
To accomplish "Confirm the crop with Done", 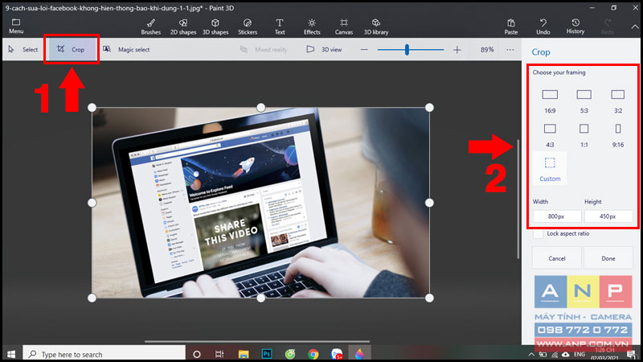I will (608, 258).
